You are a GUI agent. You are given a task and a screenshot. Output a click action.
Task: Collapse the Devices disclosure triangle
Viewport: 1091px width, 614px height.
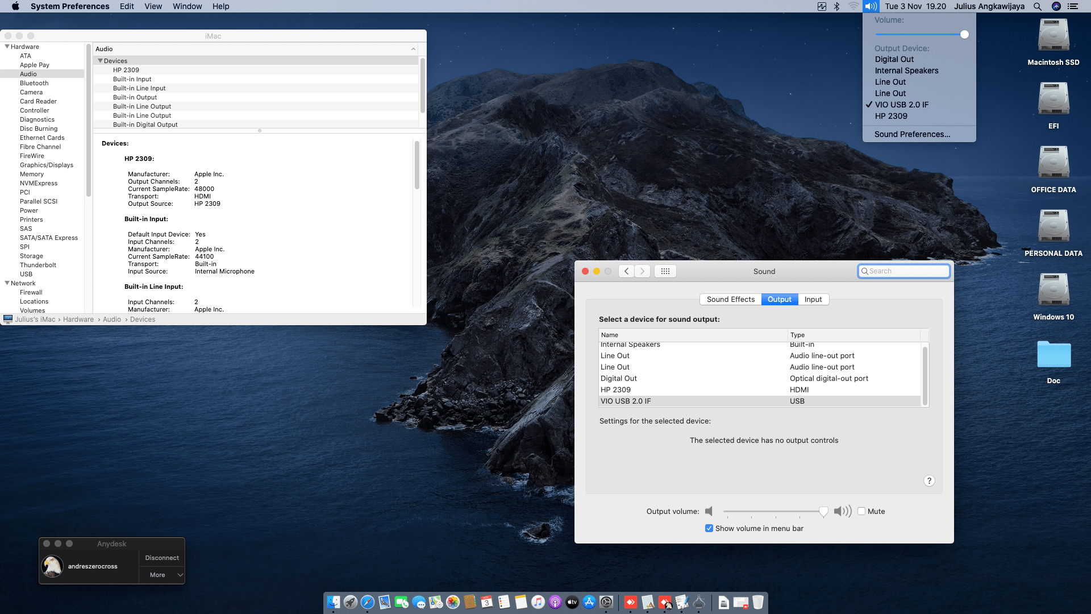(x=100, y=61)
